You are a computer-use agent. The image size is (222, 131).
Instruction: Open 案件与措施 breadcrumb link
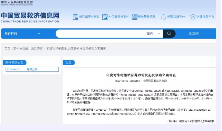[x=21, y=49]
